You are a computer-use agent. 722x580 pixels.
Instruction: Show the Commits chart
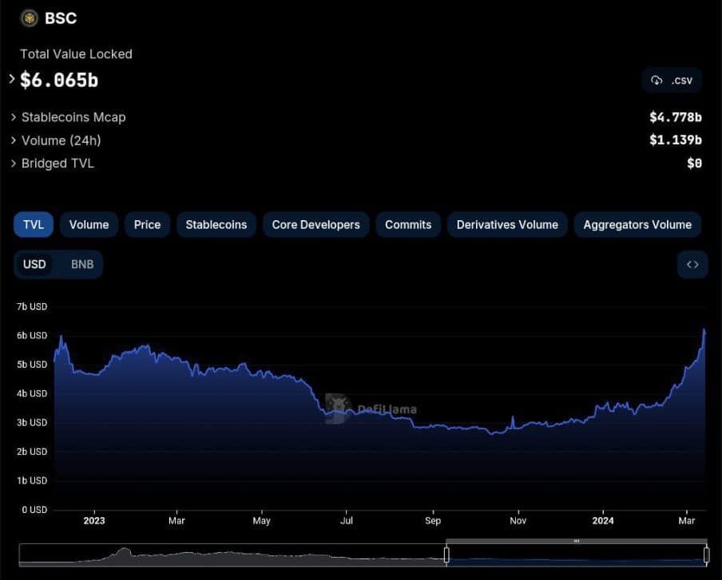tap(408, 224)
